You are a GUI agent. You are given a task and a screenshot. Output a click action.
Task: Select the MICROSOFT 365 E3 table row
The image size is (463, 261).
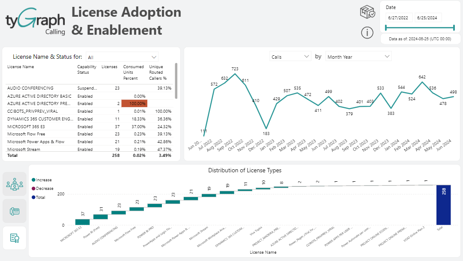point(30,126)
